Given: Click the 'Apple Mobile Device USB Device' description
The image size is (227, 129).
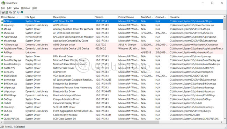Looking at the screenshot, I should pyautogui.click(x=71, y=48).
